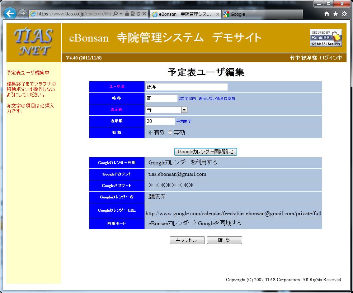Screen dimensions: 353x293
Task: Click the Googleカレンダーを利用する text
Action: click(183, 162)
